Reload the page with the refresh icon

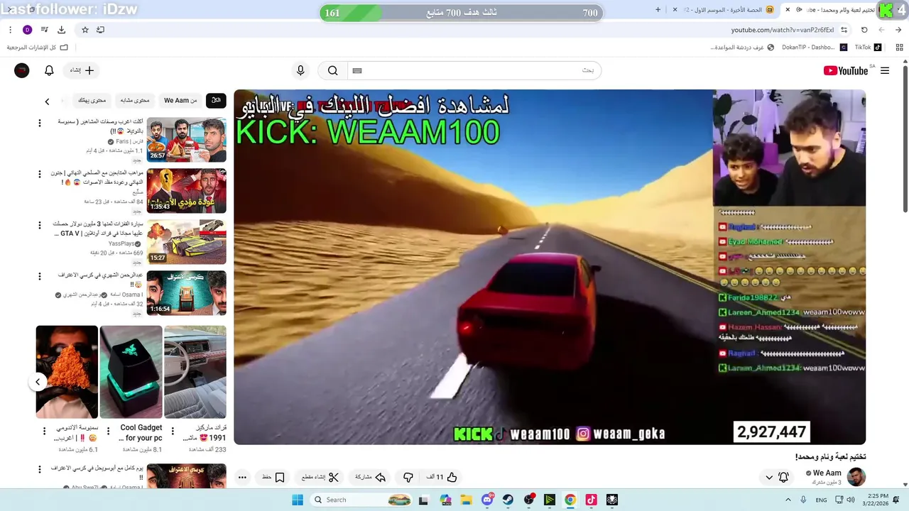[x=864, y=30]
